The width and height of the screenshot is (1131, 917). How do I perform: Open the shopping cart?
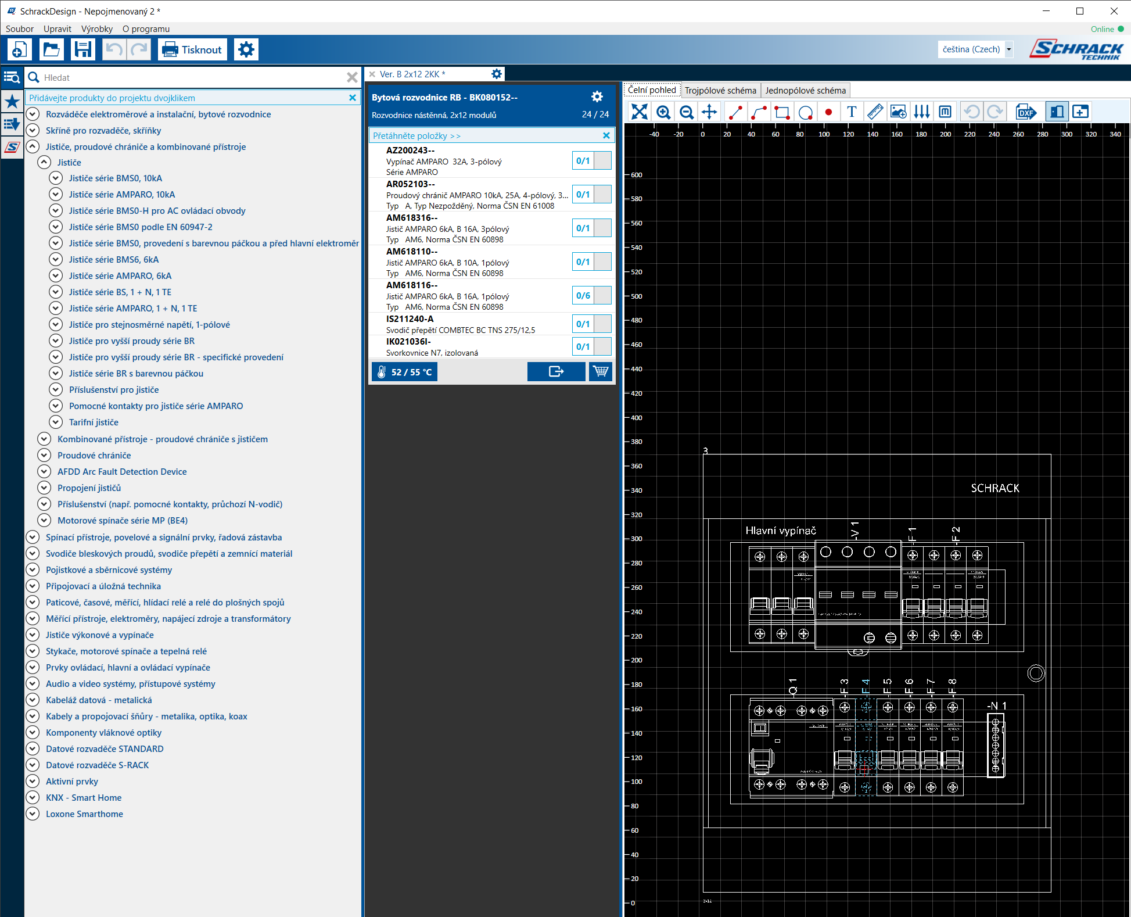pos(601,371)
